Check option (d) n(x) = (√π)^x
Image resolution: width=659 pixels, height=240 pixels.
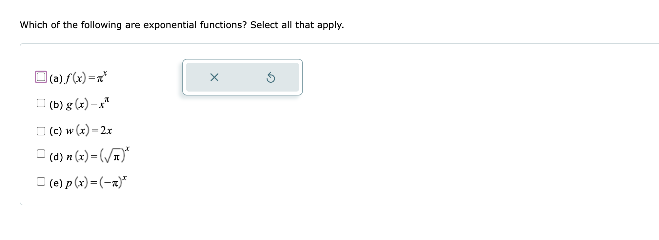[40, 153]
